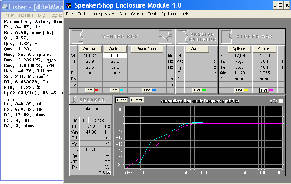Click the speaker Xm field
Viewport: 291px width, 184px height.
91,161
